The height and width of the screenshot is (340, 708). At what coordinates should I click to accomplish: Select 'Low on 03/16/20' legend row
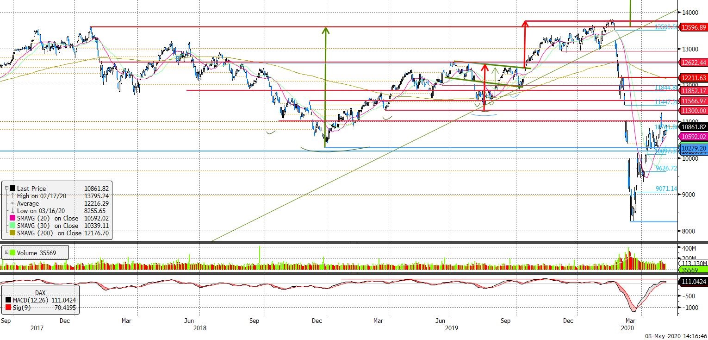41,211
